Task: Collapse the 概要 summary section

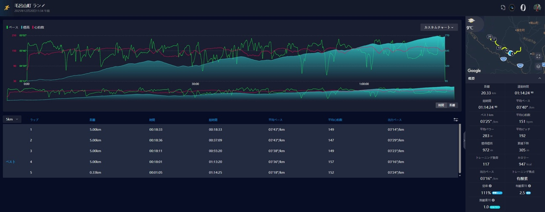Action: 540,78
